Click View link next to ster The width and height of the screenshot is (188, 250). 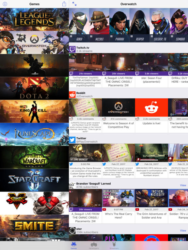(x=183, y=230)
